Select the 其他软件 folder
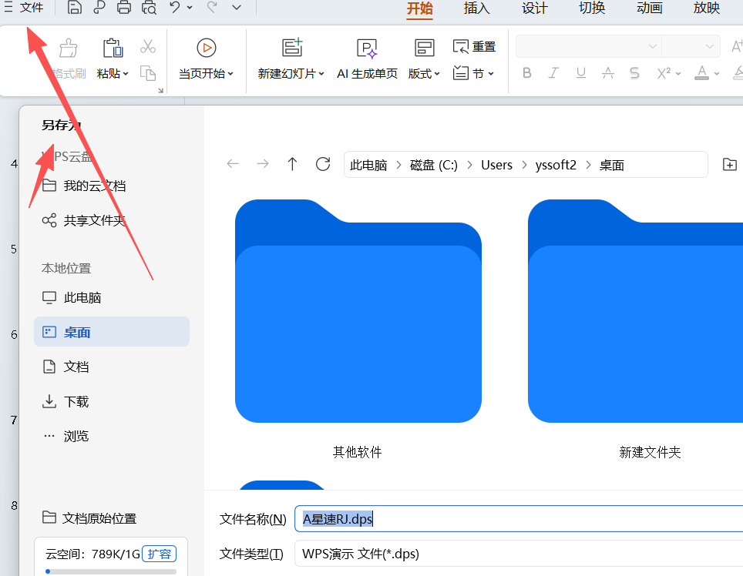This screenshot has height=576, width=743. (358, 329)
